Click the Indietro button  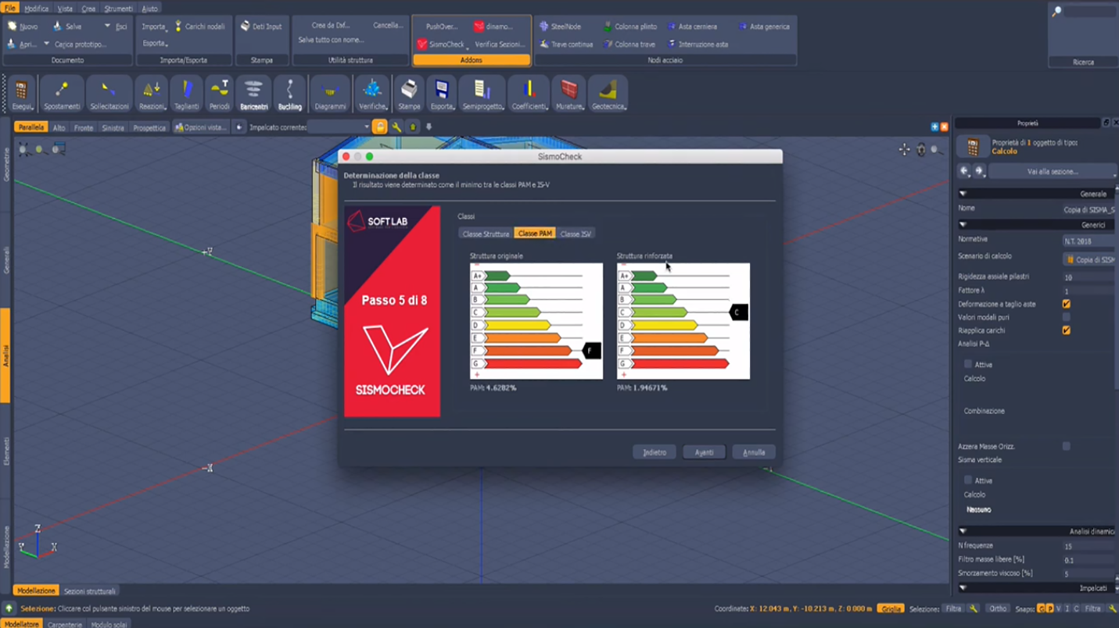(x=655, y=452)
